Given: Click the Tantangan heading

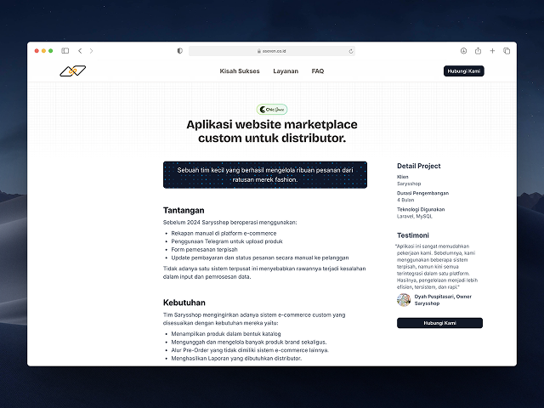Looking at the screenshot, I should click(x=184, y=210).
